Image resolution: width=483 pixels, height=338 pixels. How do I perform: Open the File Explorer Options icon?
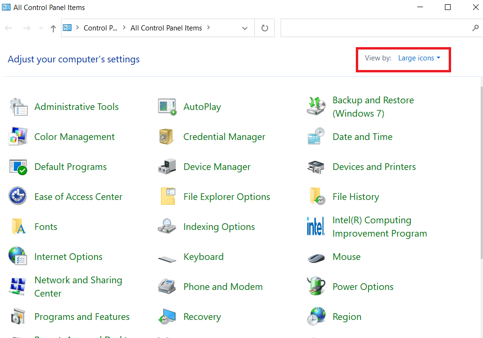click(x=168, y=196)
